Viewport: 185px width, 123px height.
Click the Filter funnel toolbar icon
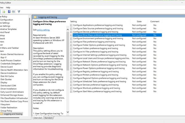pos(19,12)
